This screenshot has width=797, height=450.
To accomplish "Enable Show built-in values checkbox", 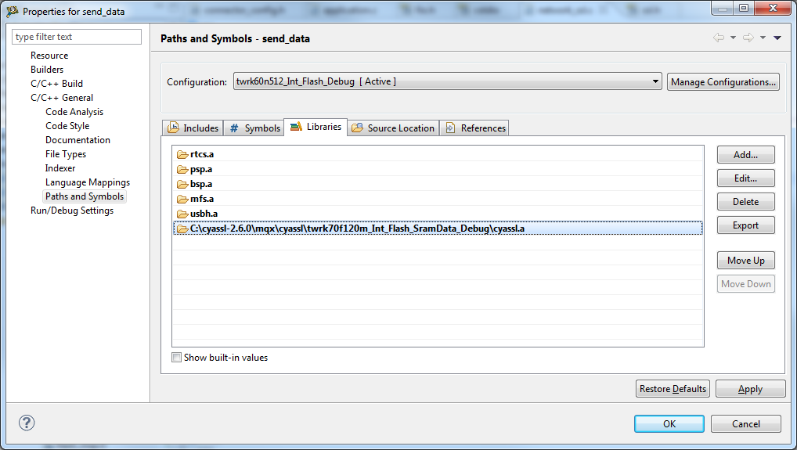I will click(x=176, y=358).
